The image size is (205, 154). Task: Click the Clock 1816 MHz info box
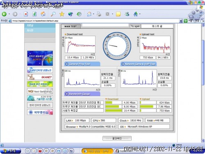[130, 120]
